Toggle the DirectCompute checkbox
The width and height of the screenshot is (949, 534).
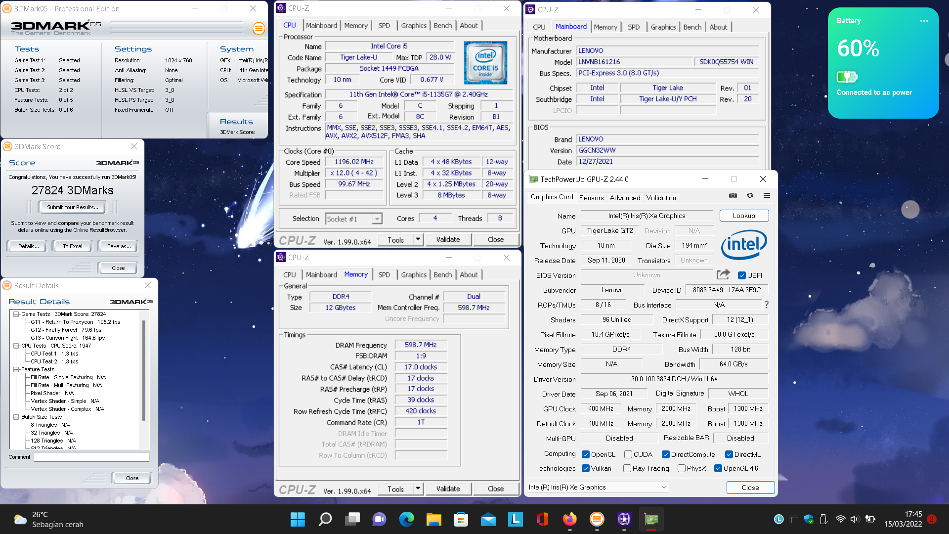(x=665, y=454)
